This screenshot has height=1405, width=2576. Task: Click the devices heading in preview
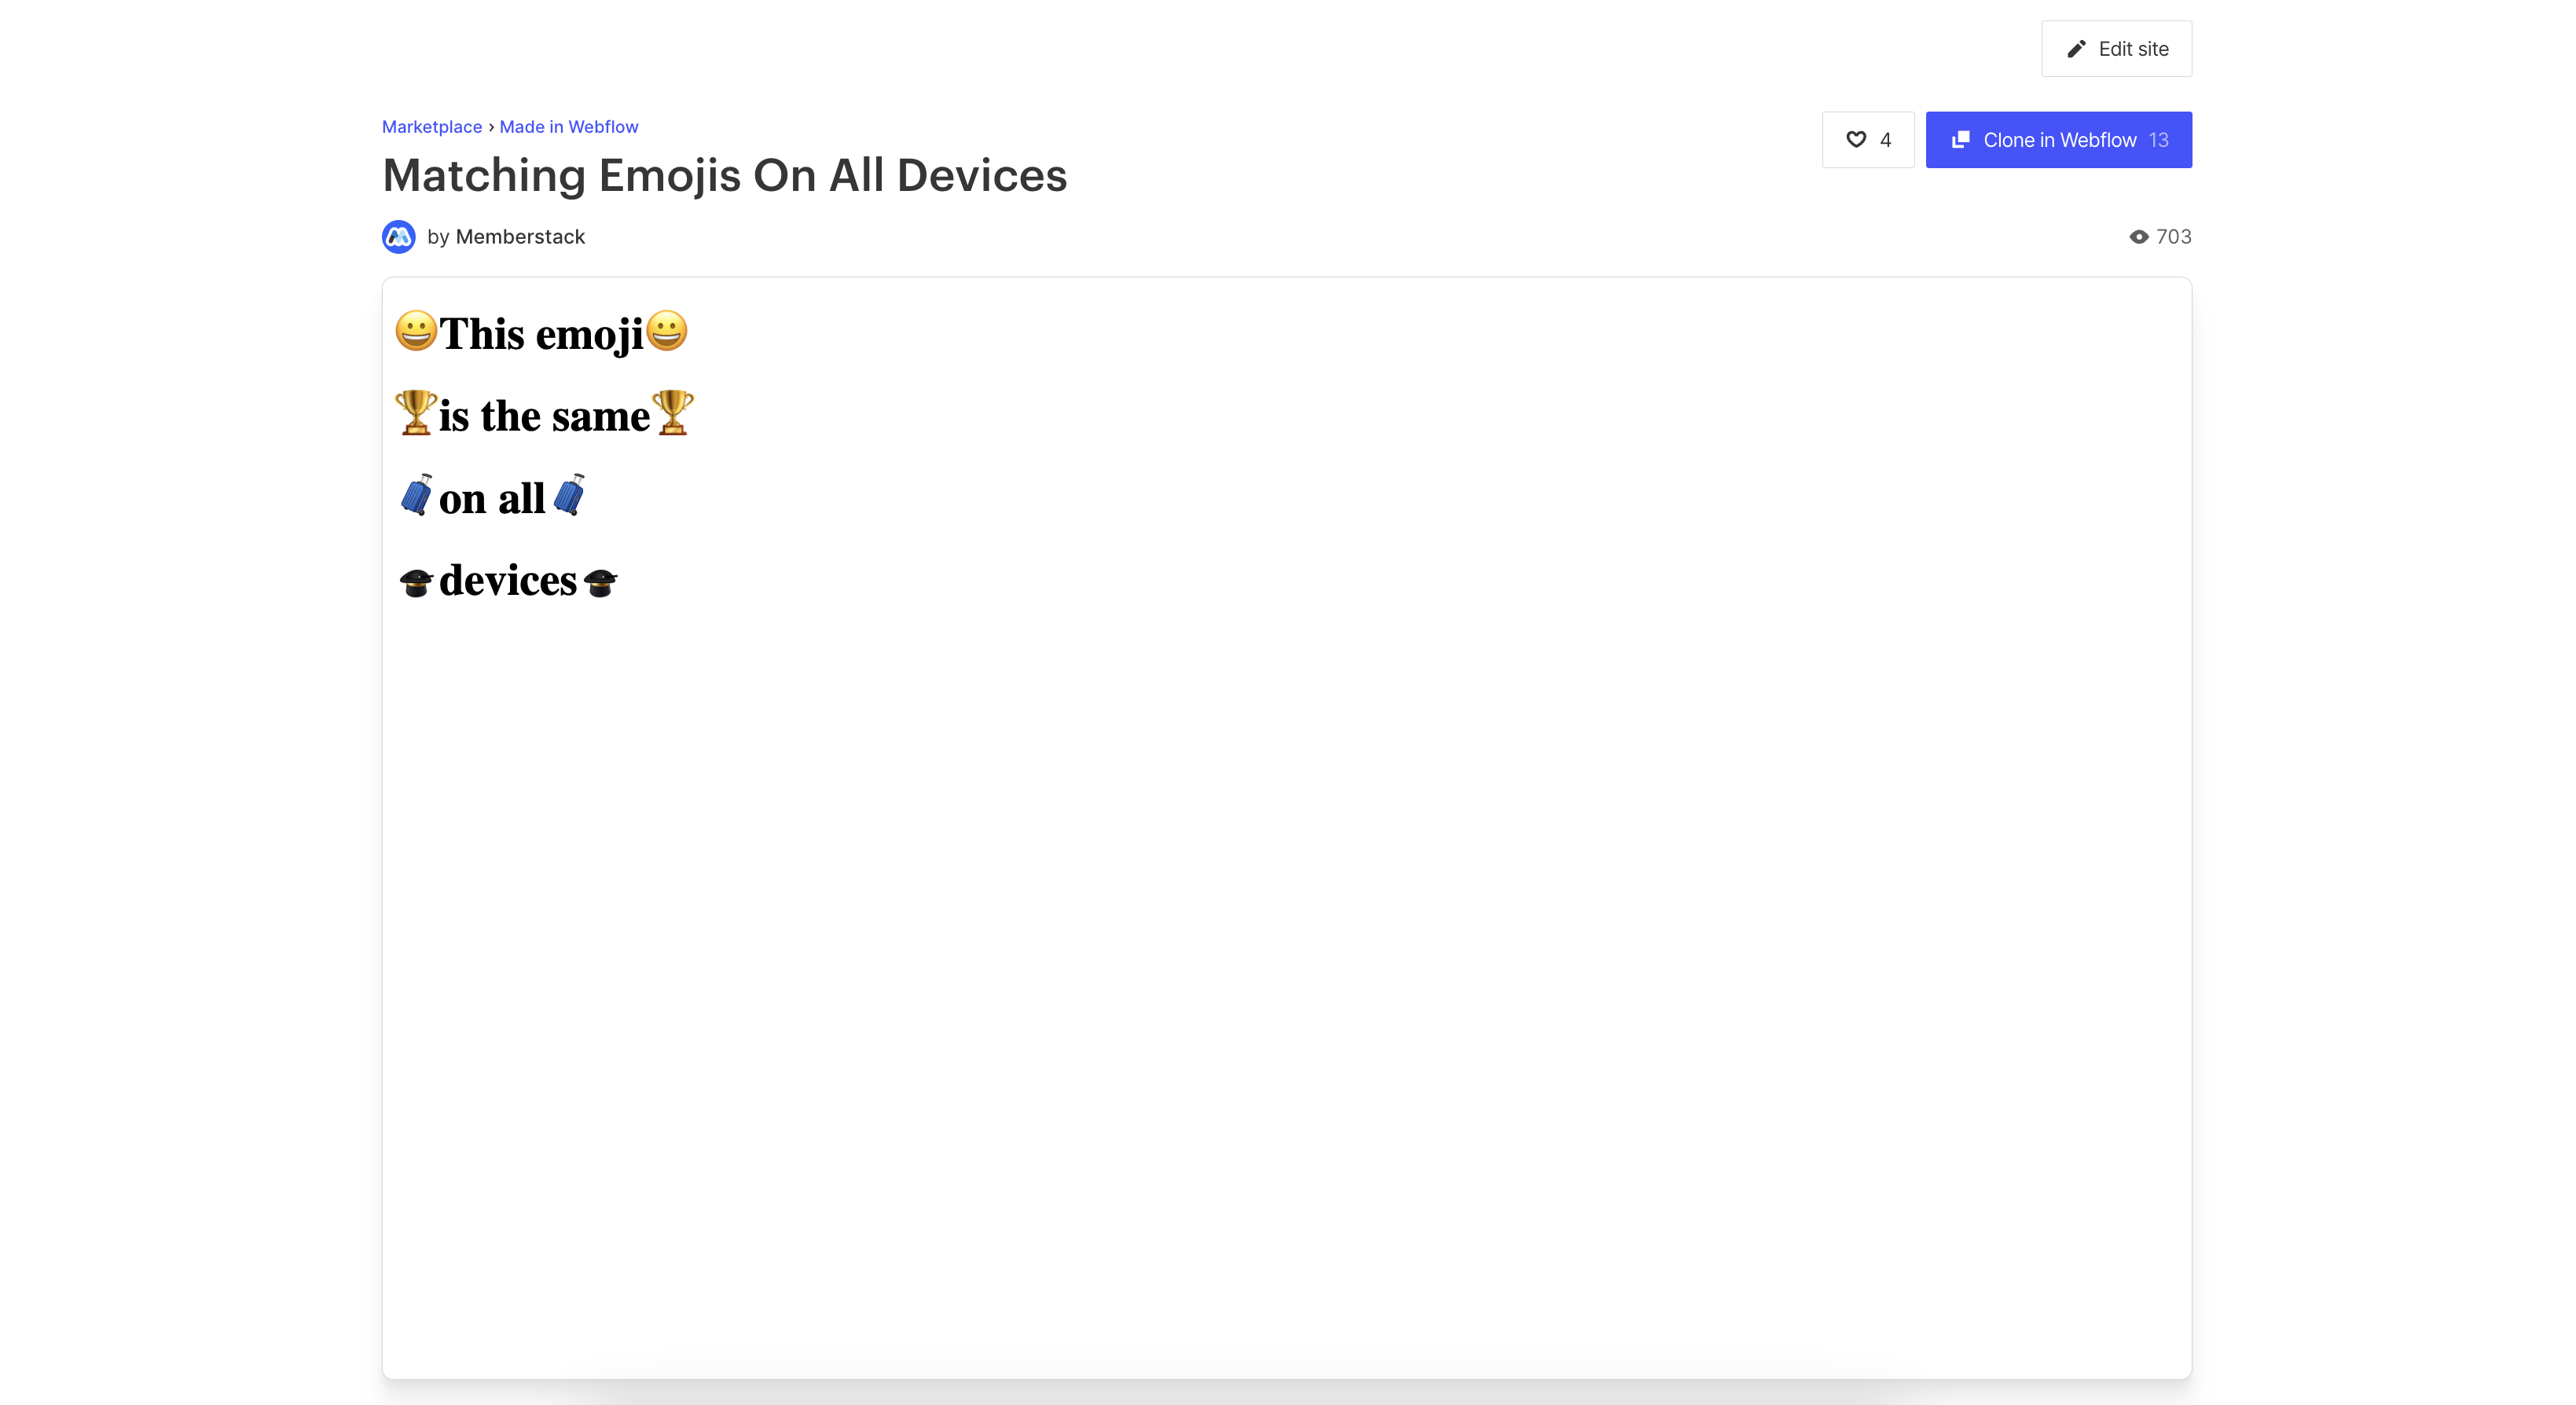point(508,581)
